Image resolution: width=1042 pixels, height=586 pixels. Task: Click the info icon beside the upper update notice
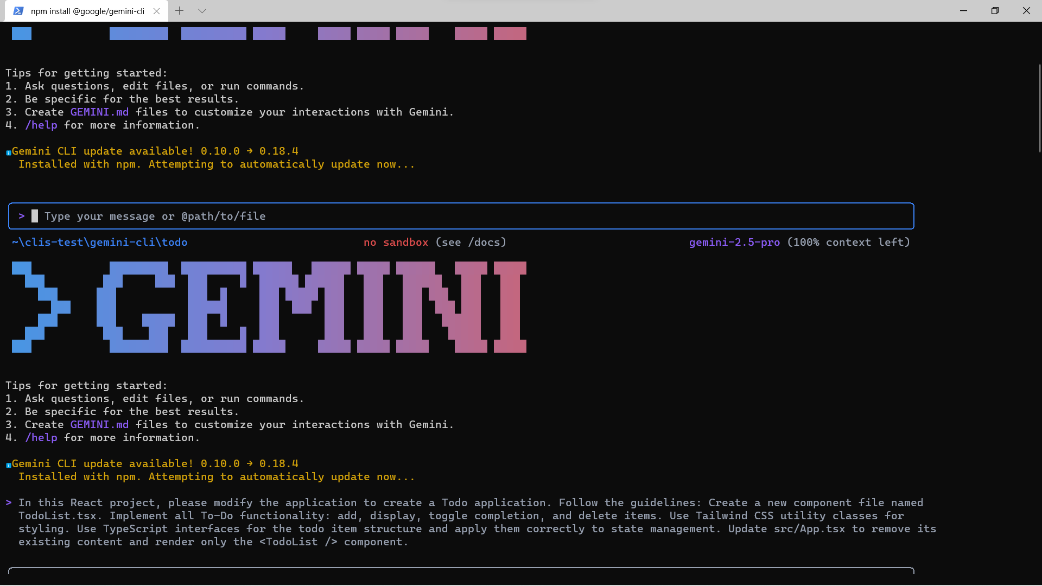(x=9, y=152)
